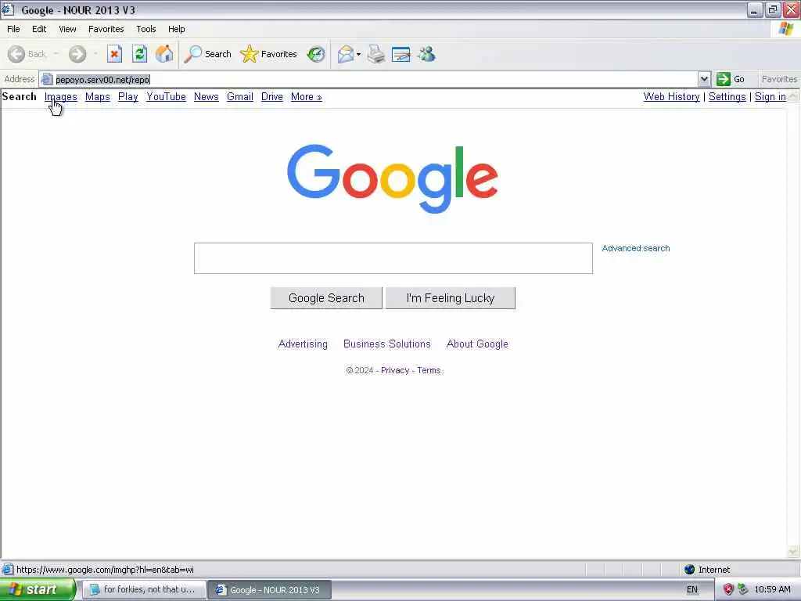Click the green Go arrow button
The image size is (801, 601).
pos(724,79)
